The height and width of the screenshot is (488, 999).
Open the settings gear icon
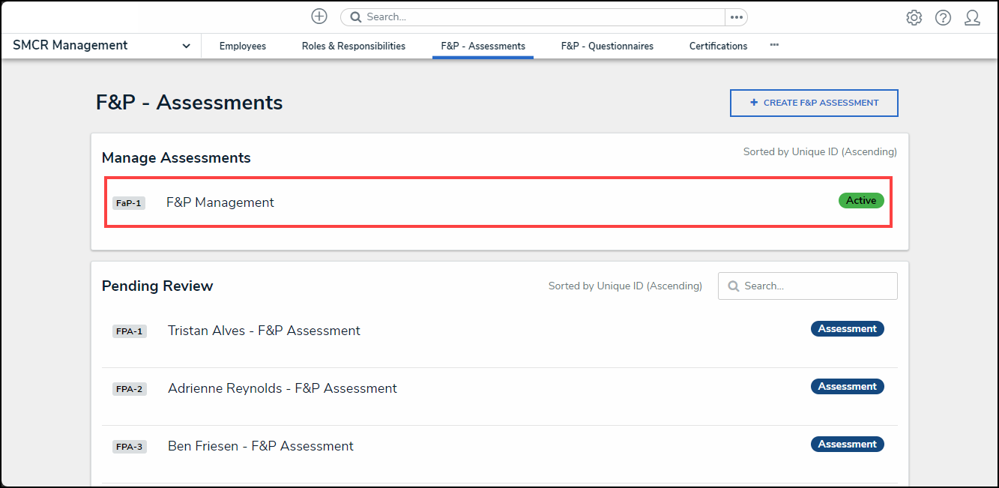914,16
